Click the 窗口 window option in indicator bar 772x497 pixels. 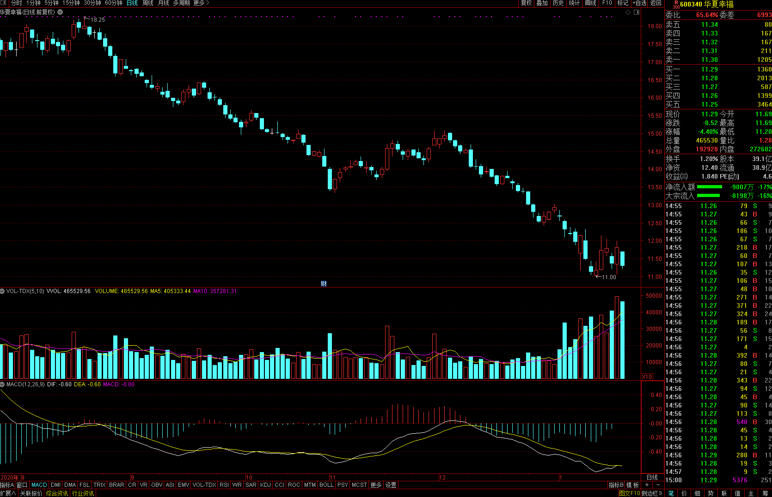pos(22,485)
